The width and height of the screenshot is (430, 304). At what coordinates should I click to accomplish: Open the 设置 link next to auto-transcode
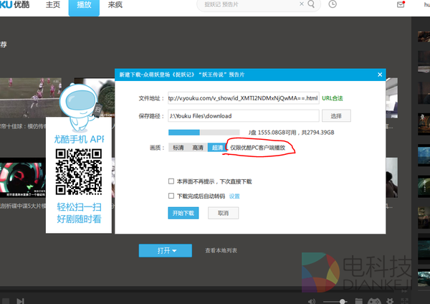click(x=234, y=196)
